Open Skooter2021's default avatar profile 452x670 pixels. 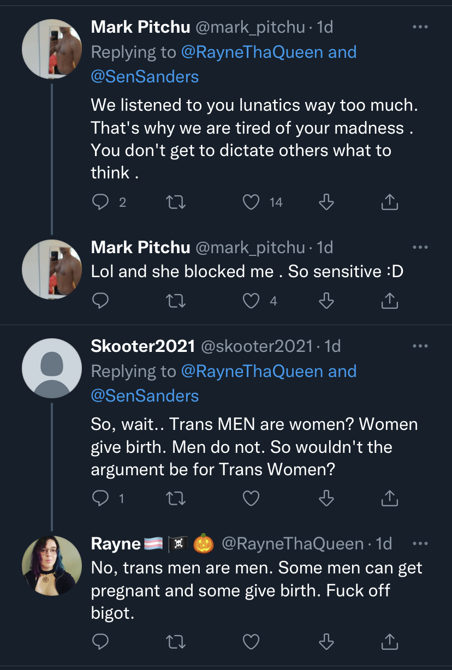tap(51, 368)
